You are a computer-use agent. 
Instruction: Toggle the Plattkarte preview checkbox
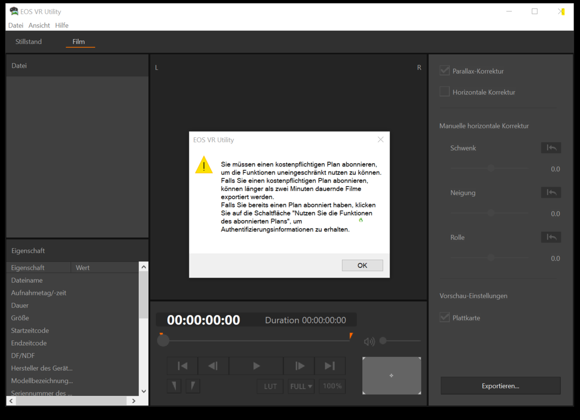pos(445,318)
